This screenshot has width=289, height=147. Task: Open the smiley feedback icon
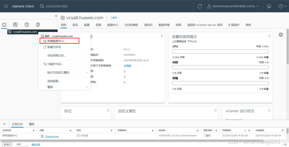[x=269, y=6]
